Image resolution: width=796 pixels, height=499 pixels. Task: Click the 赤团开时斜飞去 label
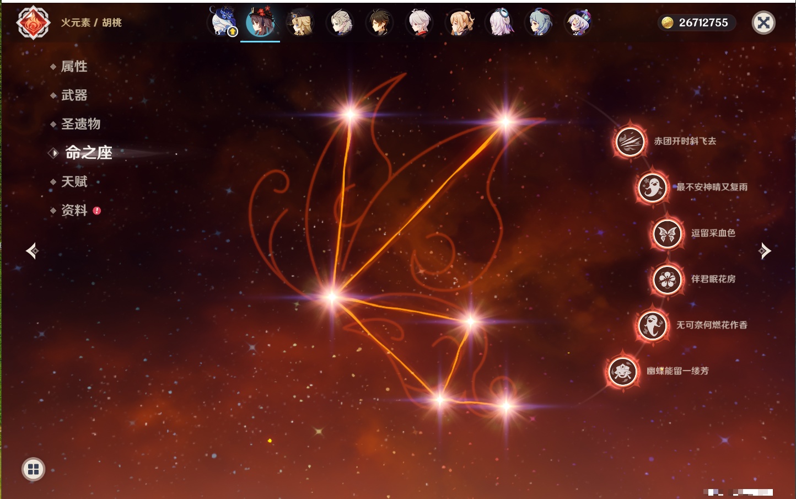click(685, 141)
